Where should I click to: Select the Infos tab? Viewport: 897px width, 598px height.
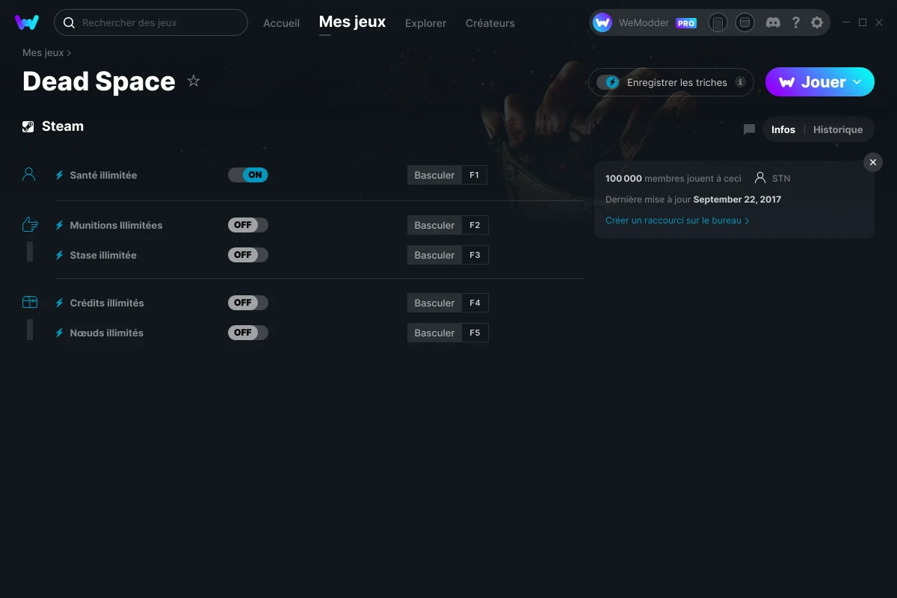click(783, 129)
